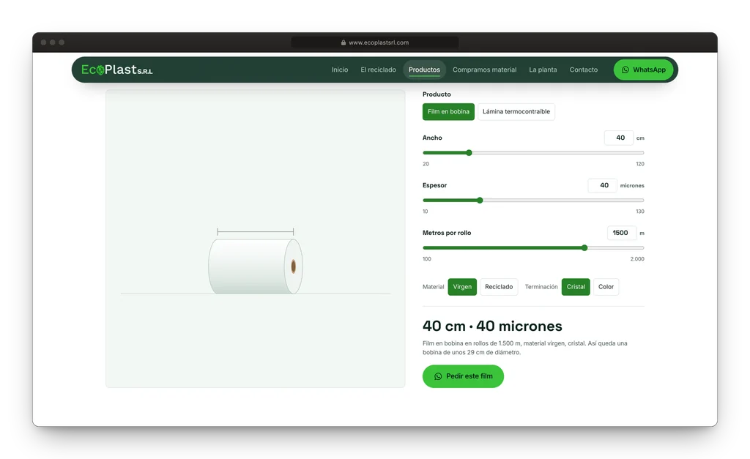Click the 120 maximum width label

tap(640, 164)
